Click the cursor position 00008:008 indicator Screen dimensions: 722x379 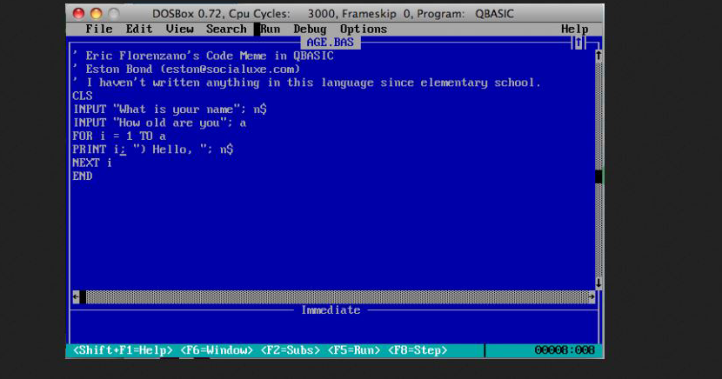(x=565, y=350)
